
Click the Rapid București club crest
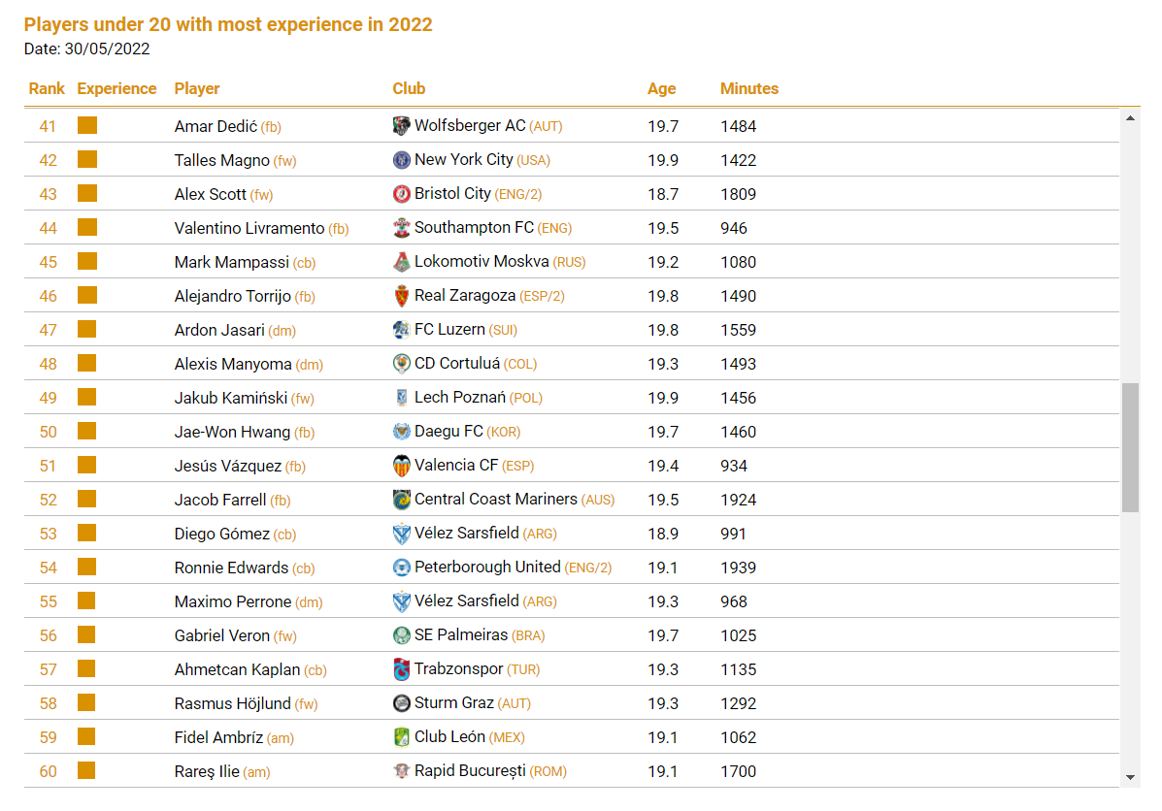pos(401,771)
